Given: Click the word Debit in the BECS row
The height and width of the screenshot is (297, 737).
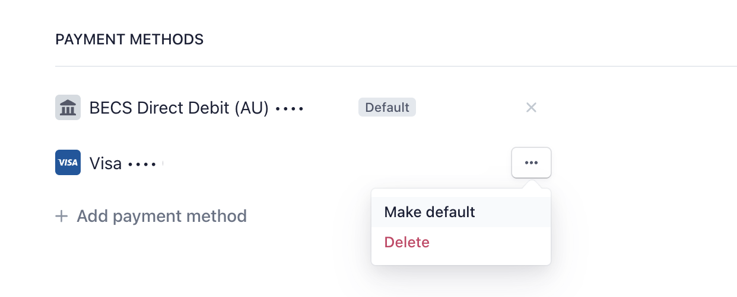Looking at the screenshot, I should 212,108.
